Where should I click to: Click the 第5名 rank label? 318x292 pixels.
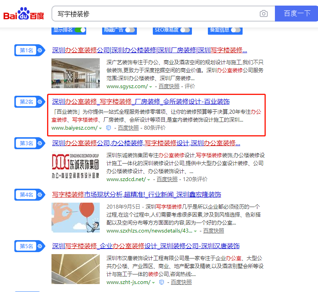pos(26,246)
